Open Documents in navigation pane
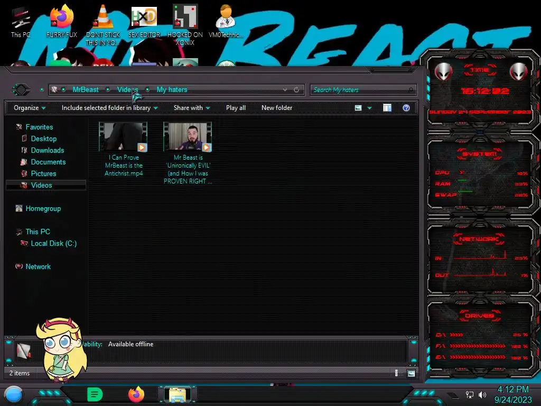The width and height of the screenshot is (541, 406). pyautogui.click(x=48, y=162)
